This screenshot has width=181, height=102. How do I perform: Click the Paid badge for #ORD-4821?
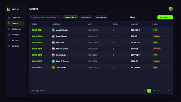(155, 30)
